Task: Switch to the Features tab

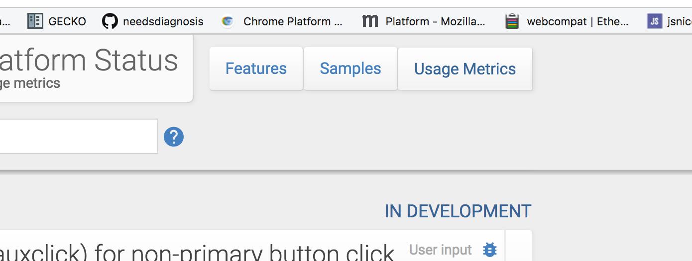Action: [x=256, y=68]
